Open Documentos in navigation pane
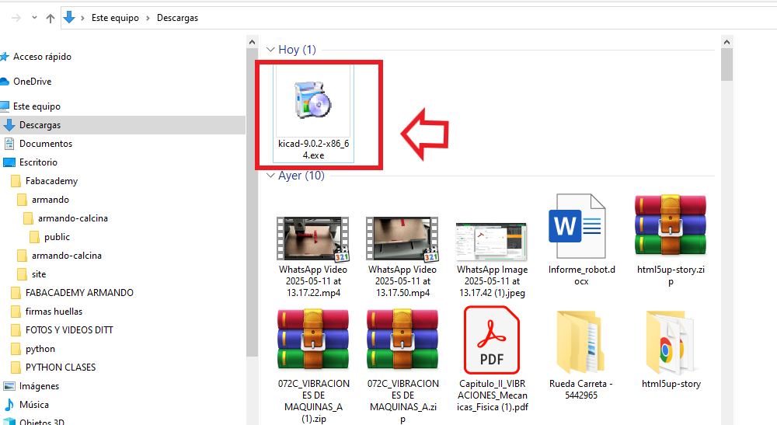The image size is (777, 425). 46,144
